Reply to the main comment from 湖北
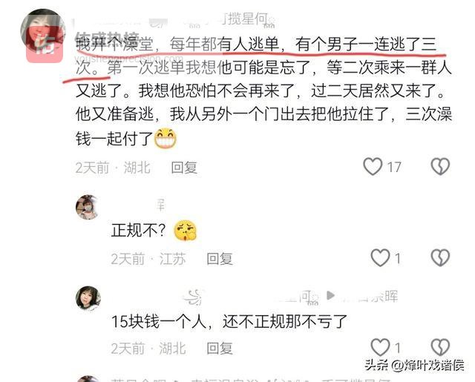Screen dimensions: 475x382 click(184, 168)
